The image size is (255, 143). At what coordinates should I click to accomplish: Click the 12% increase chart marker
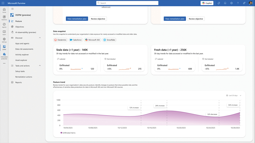134,108
